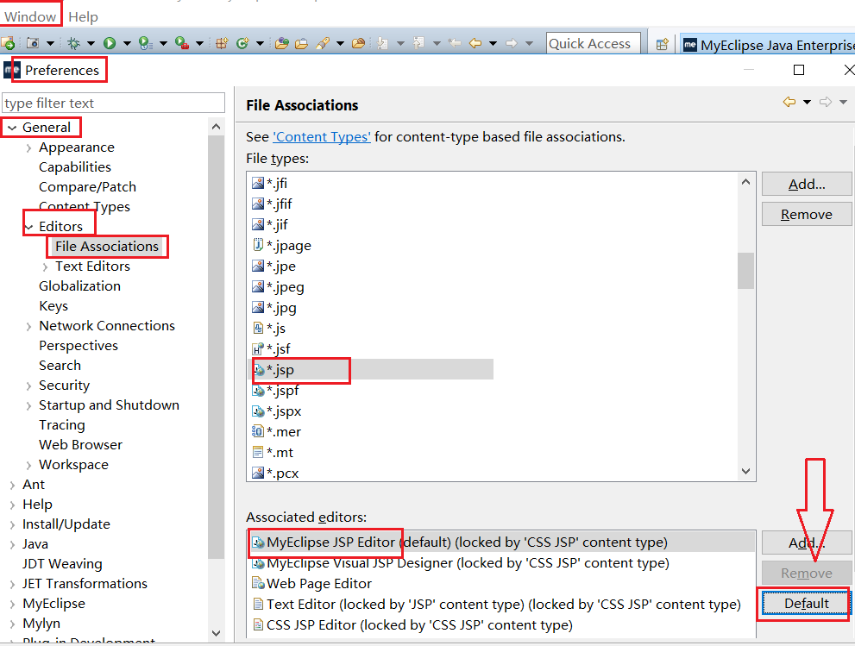Select the *.jspx file type
This screenshot has width=855, height=646.
276,411
